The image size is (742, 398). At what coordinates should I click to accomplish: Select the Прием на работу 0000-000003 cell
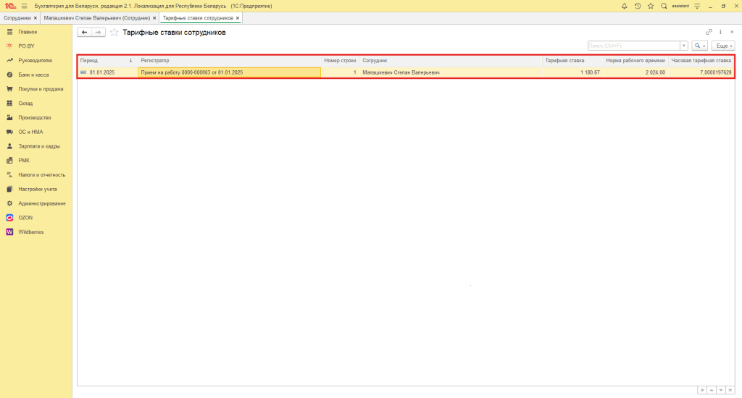coord(229,72)
